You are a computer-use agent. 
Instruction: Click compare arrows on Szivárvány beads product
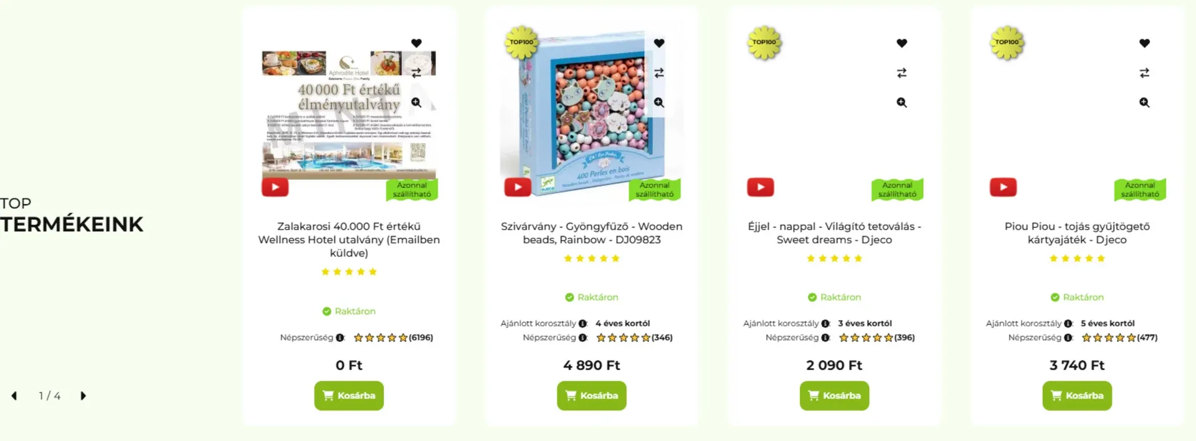click(659, 73)
